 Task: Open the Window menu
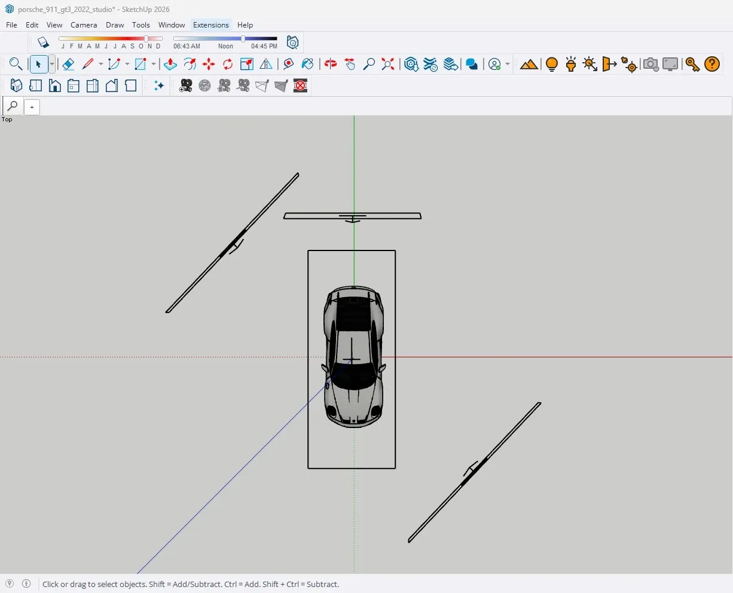coord(172,25)
